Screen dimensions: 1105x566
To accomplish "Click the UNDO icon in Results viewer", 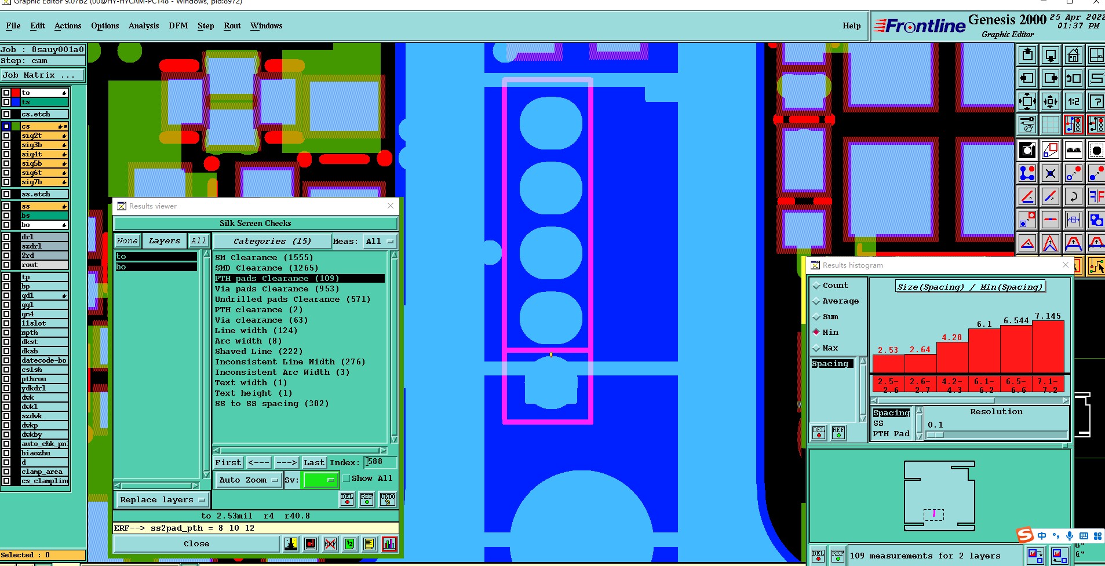I will tap(388, 499).
